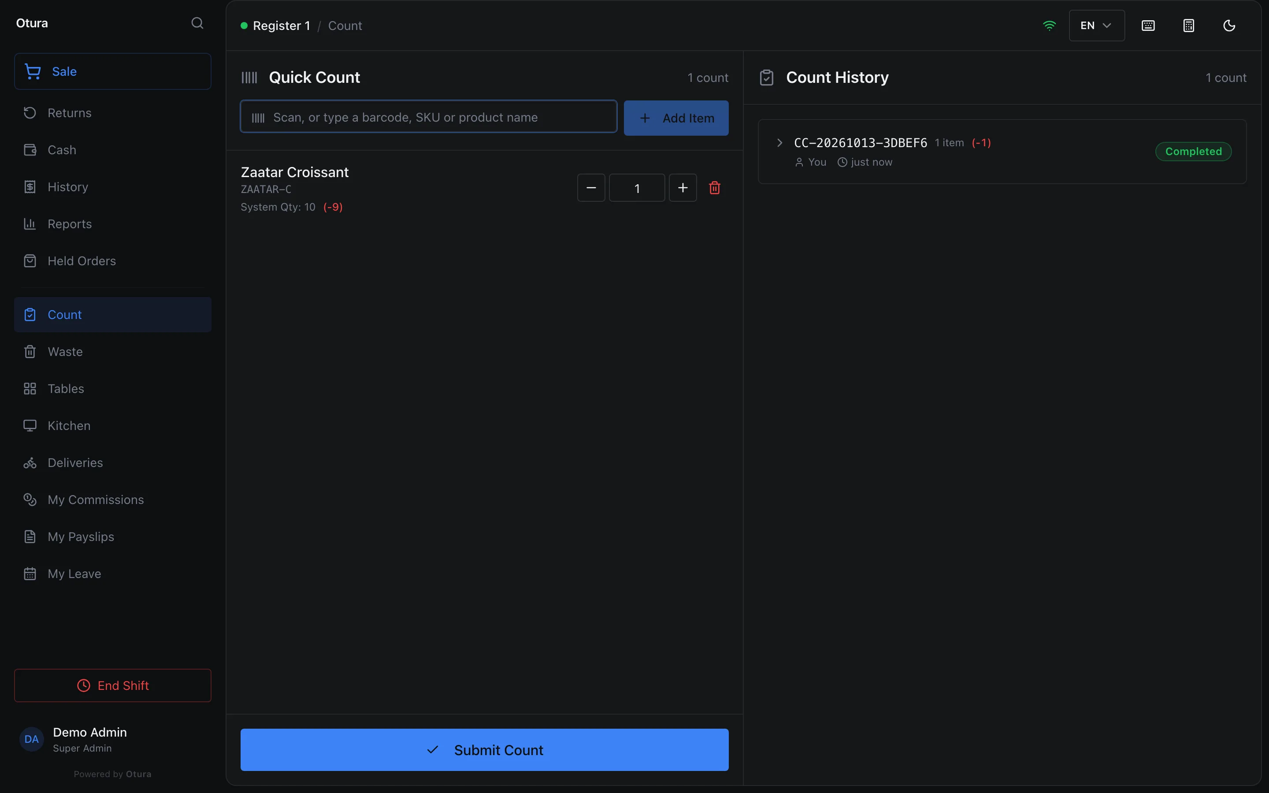Toggle dark mode with moon icon
1269x793 pixels.
[1229, 26]
